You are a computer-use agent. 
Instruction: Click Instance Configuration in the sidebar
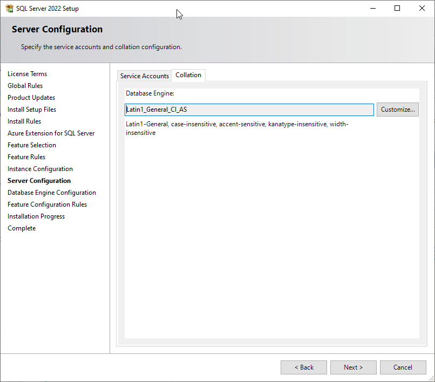coord(40,169)
